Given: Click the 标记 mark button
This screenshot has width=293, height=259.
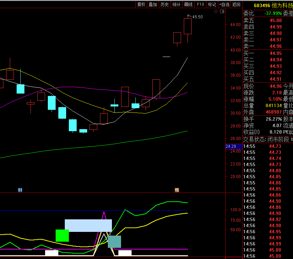Looking at the screenshot, I should (x=212, y=4).
